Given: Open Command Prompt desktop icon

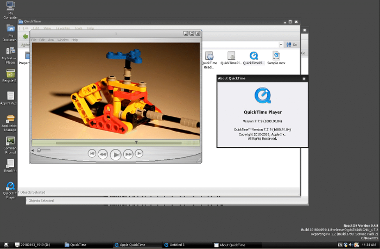Looking at the screenshot, I should [x=10, y=145].
